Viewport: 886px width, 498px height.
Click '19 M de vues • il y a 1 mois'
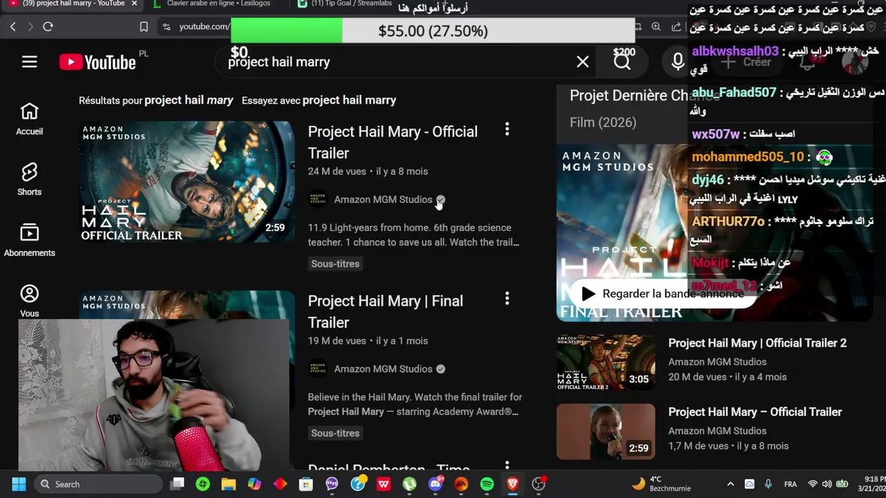coord(368,341)
